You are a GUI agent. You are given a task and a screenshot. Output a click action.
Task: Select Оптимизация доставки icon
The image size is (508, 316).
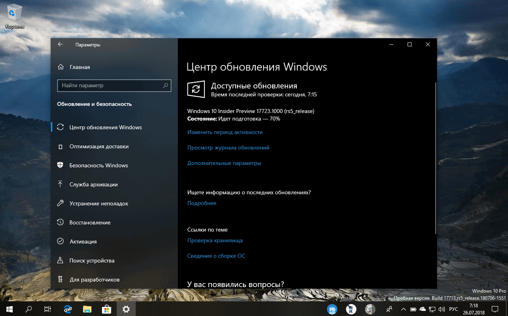60,146
